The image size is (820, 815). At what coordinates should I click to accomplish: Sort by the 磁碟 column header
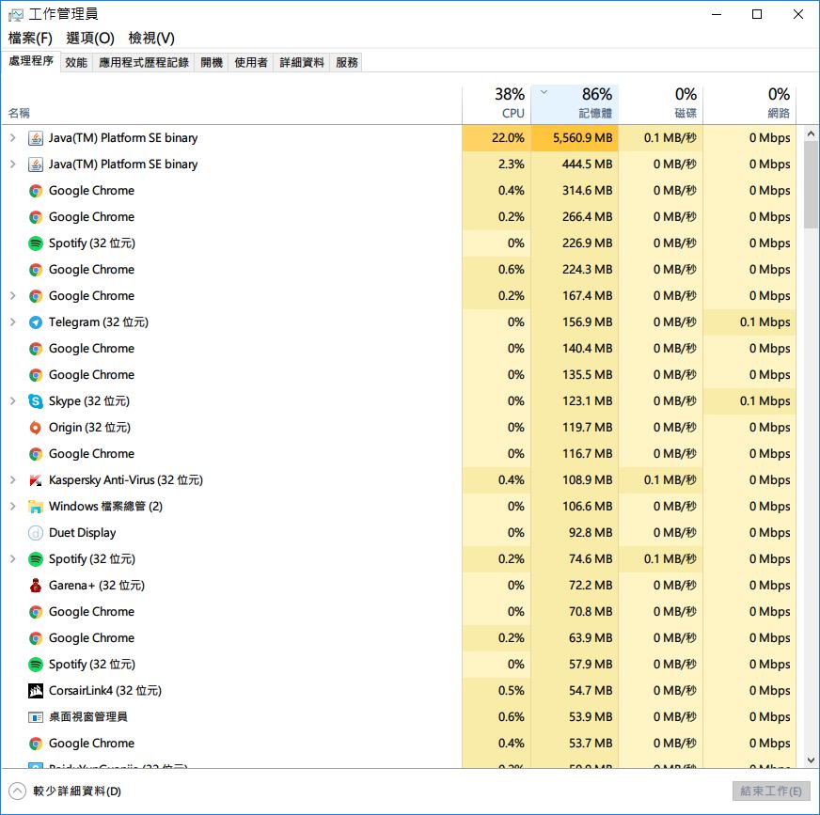tap(661, 105)
